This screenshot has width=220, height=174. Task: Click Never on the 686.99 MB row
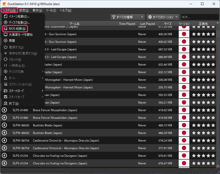(142, 57)
